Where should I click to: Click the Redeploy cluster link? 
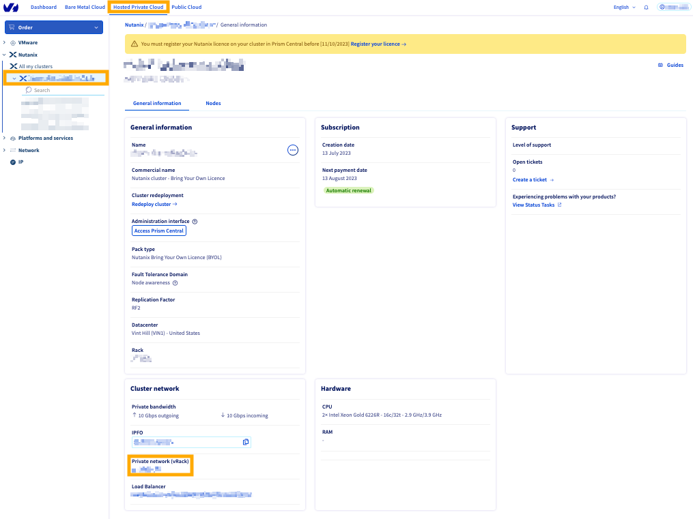click(154, 205)
